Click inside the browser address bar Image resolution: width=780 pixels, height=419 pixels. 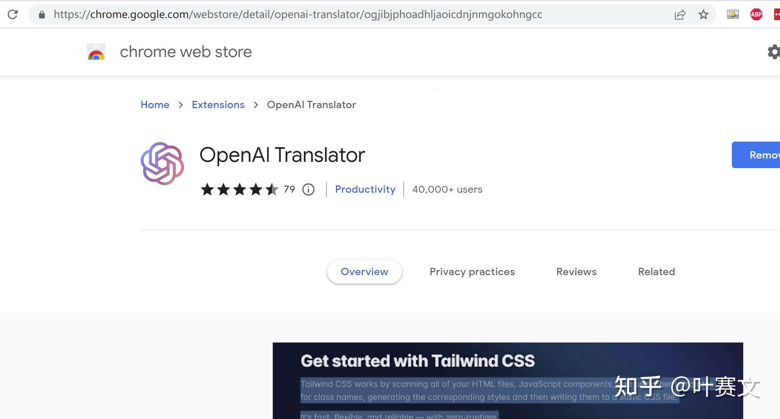click(x=294, y=14)
